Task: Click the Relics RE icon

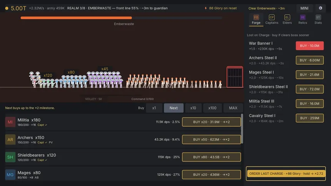Action: [x=303, y=17]
